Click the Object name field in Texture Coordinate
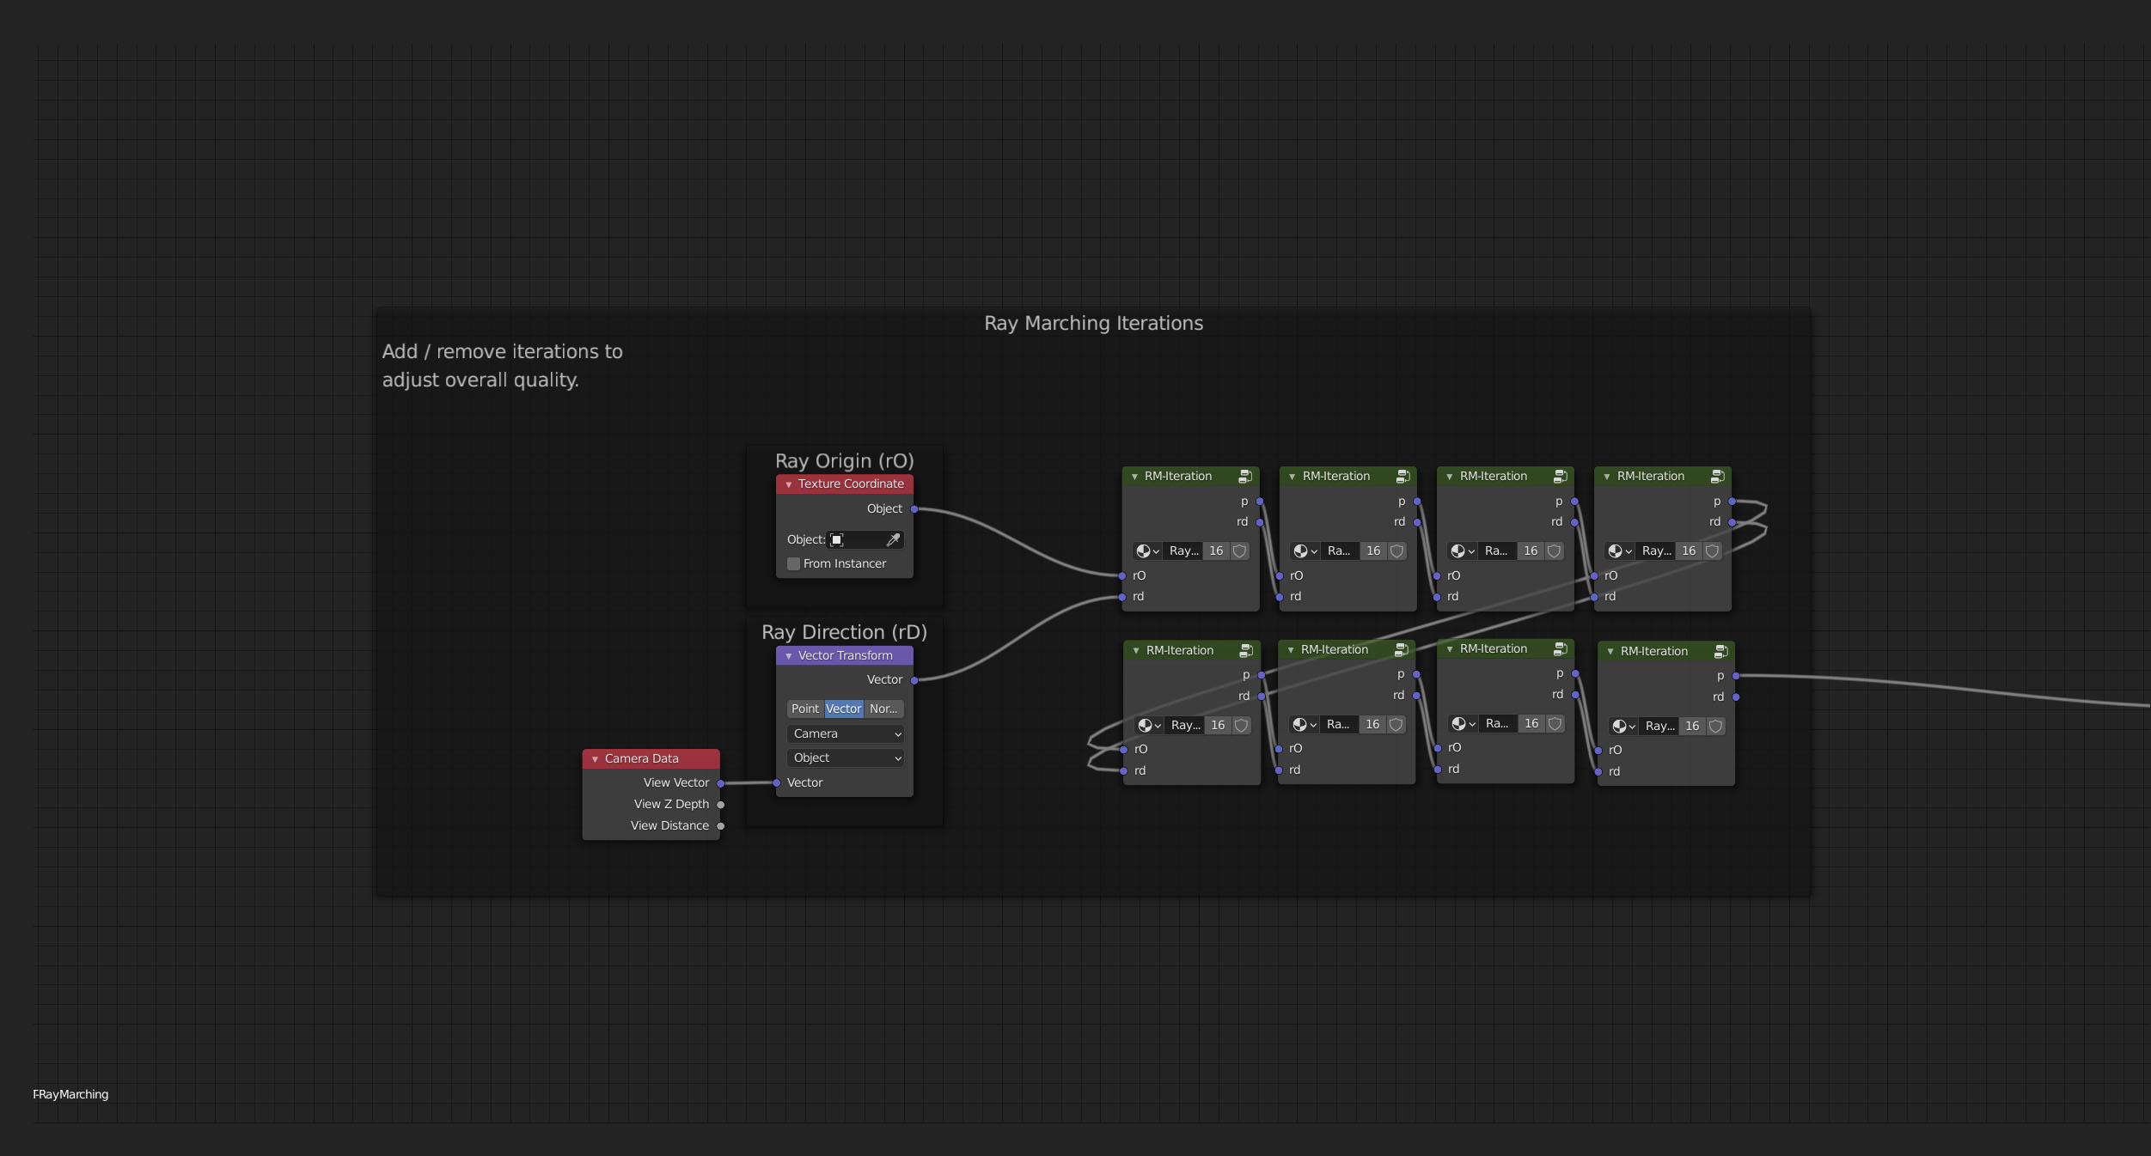 tap(864, 539)
